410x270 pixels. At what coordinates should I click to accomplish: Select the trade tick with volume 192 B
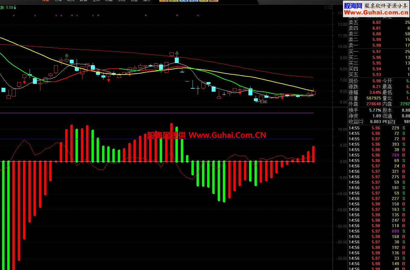pos(379,247)
